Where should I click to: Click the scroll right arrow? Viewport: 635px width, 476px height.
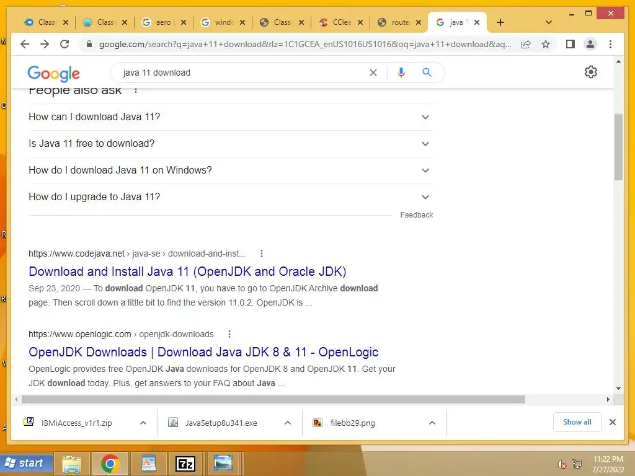(608, 400)
